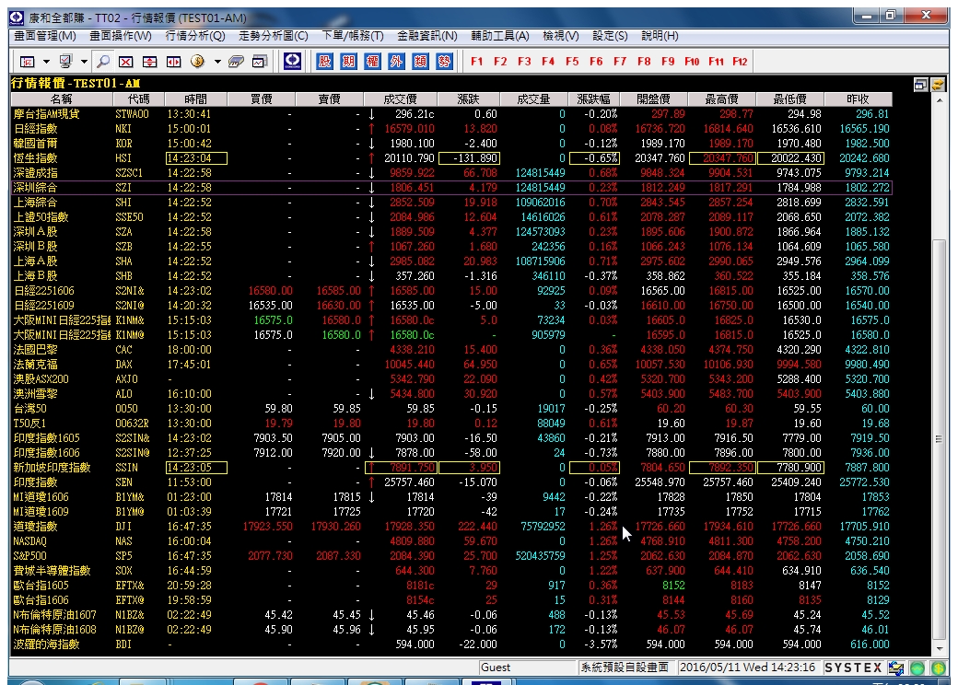Click the horizontal split window icon
Image resolution: width=958 pixels, height=685 pixels.
click(x=174, y=62)
